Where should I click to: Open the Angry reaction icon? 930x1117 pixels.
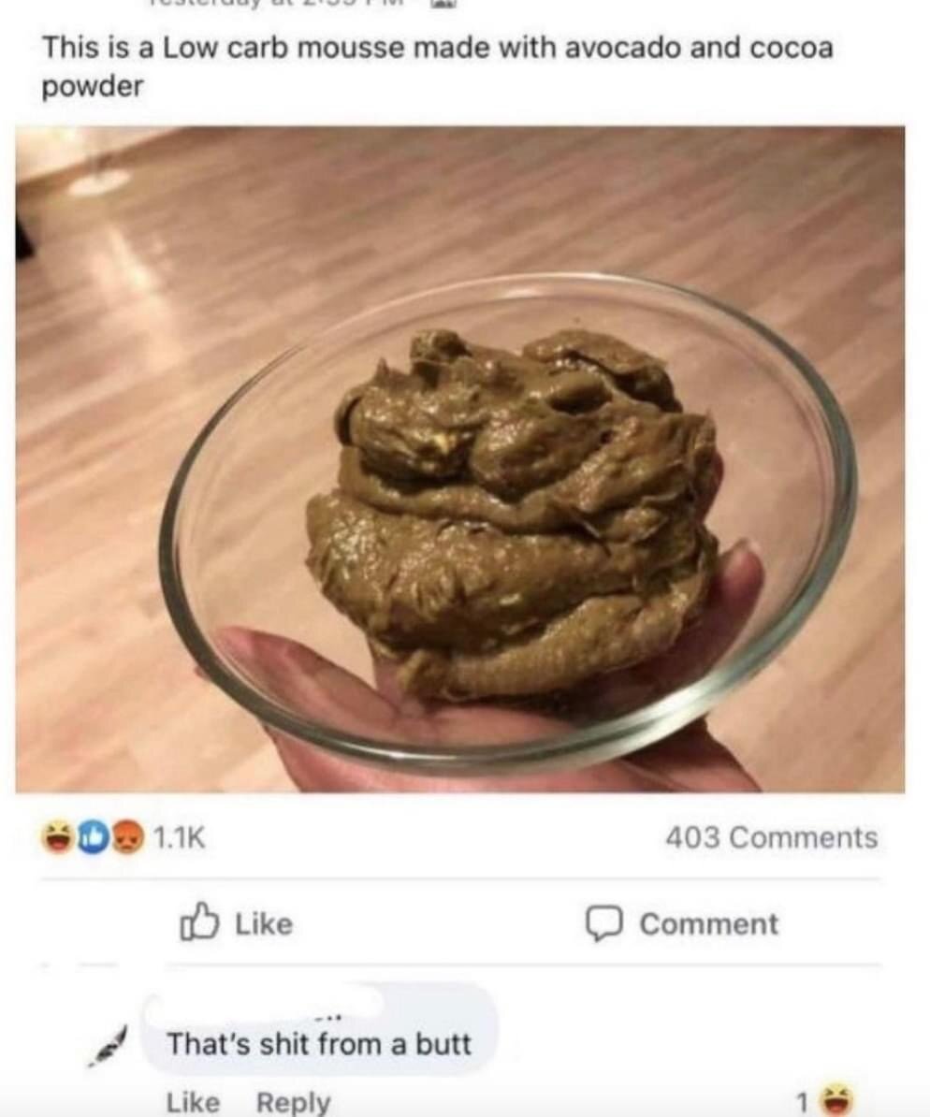(x=127, y=837)
